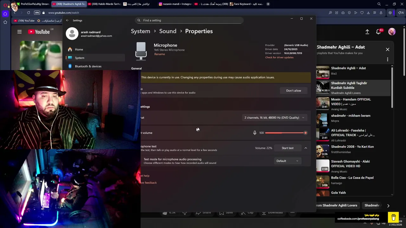Image resolution: width=406 pixels, height=228 pixels.
Task: Reload the YouTube page
Action: (29, 13)
